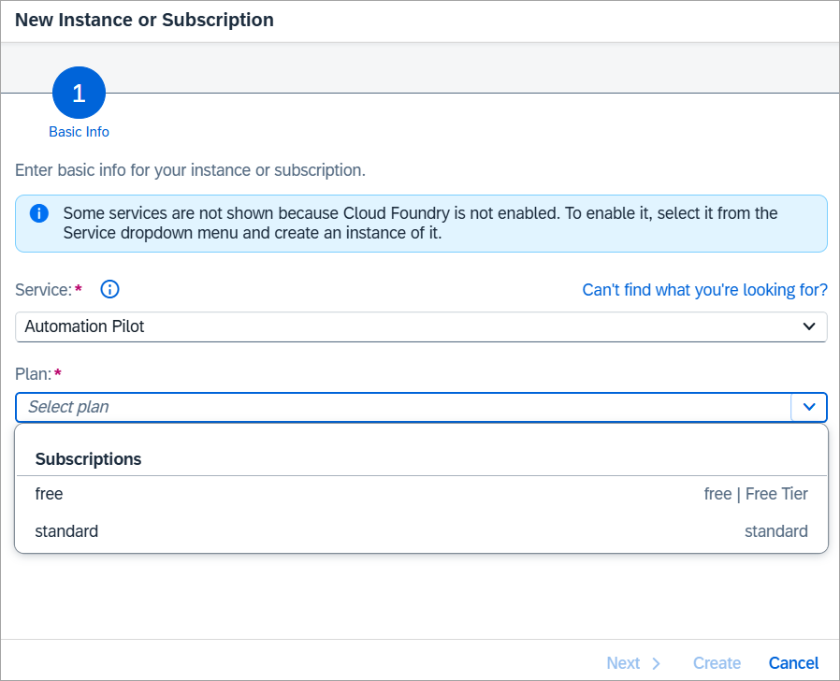Click the New Instance or Subscription title

pos(144,20)
